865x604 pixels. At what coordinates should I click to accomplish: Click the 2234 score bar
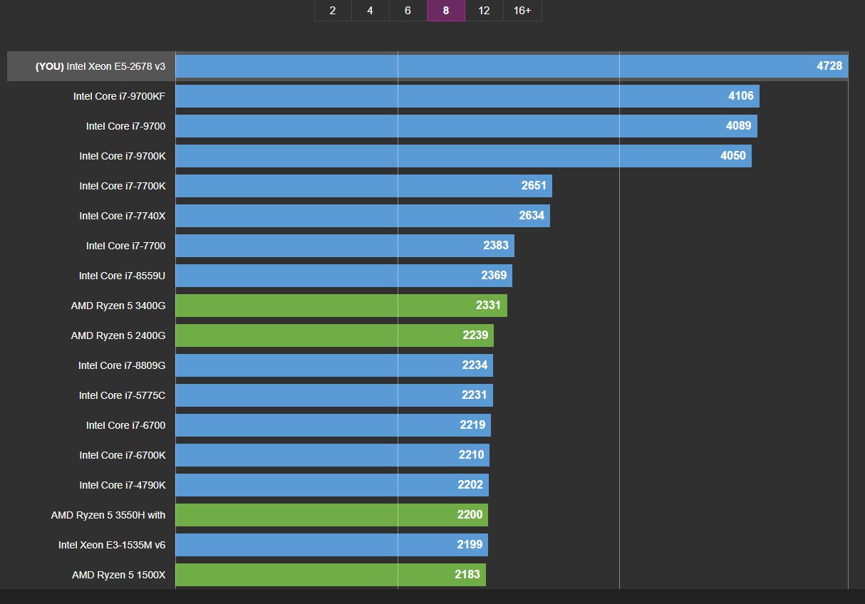click(x=334, y=365)
